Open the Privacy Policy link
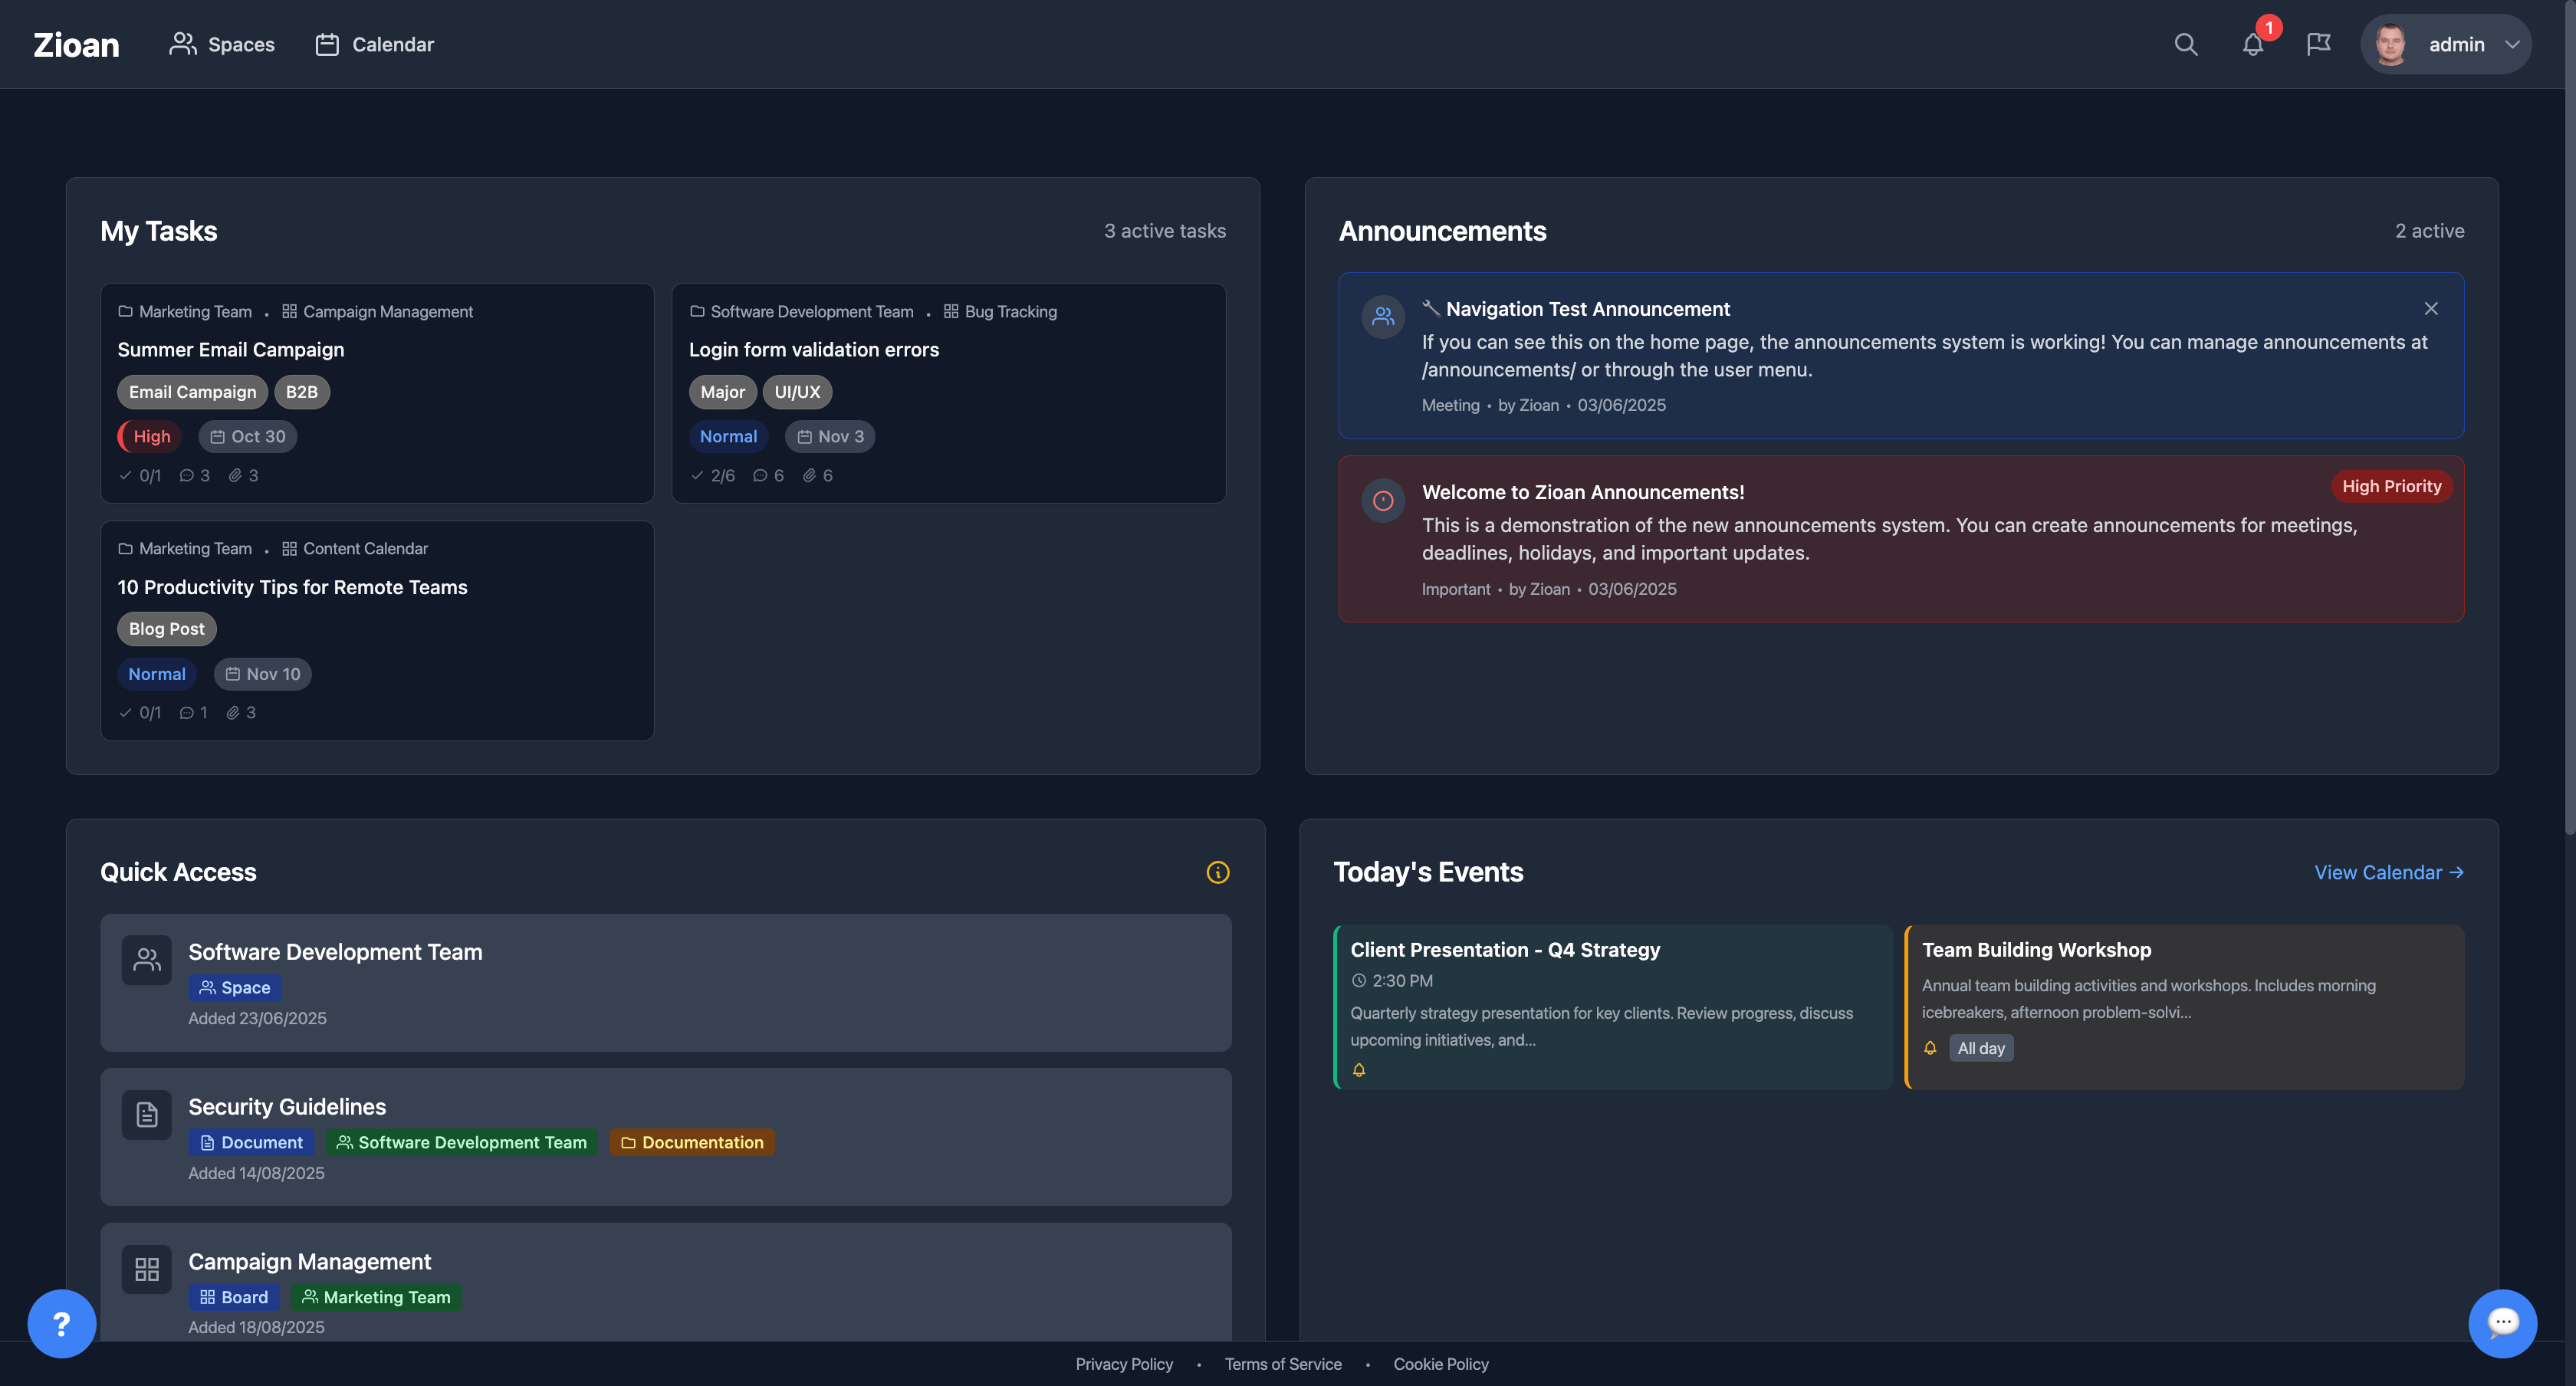The width and height of the screenshot is (2576, 1386). coord(1124,1364)
